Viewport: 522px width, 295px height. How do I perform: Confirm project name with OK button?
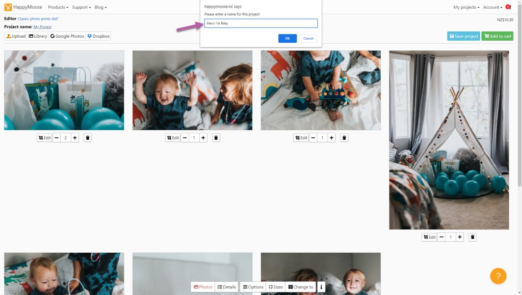(287, 39)
